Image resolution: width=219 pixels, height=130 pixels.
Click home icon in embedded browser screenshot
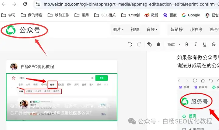tap(203, 80)
